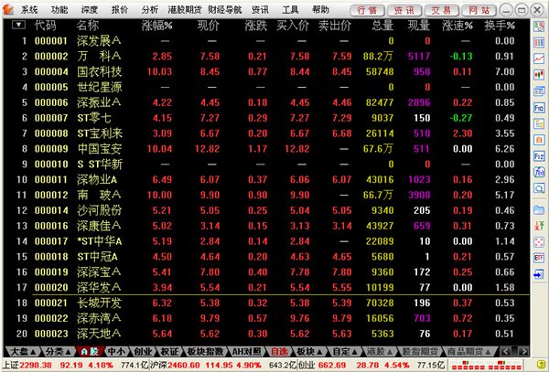The image size is (549, 372).
Task: Select the 深天地A stock name
Action: [x=99, y=334]
